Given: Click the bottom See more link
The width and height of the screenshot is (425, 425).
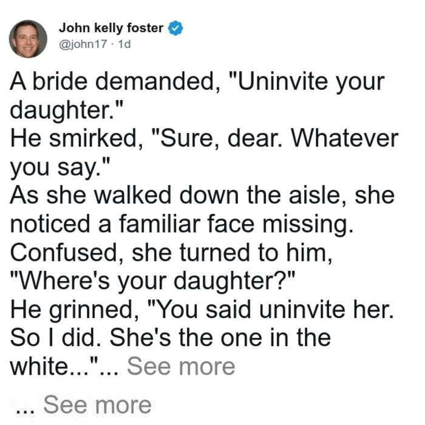Looking at the screenshot, I should [x=97, y=405].
